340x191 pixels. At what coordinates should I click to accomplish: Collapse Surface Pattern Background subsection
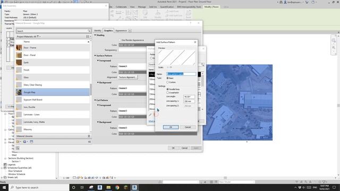click(x=98, y=83)
